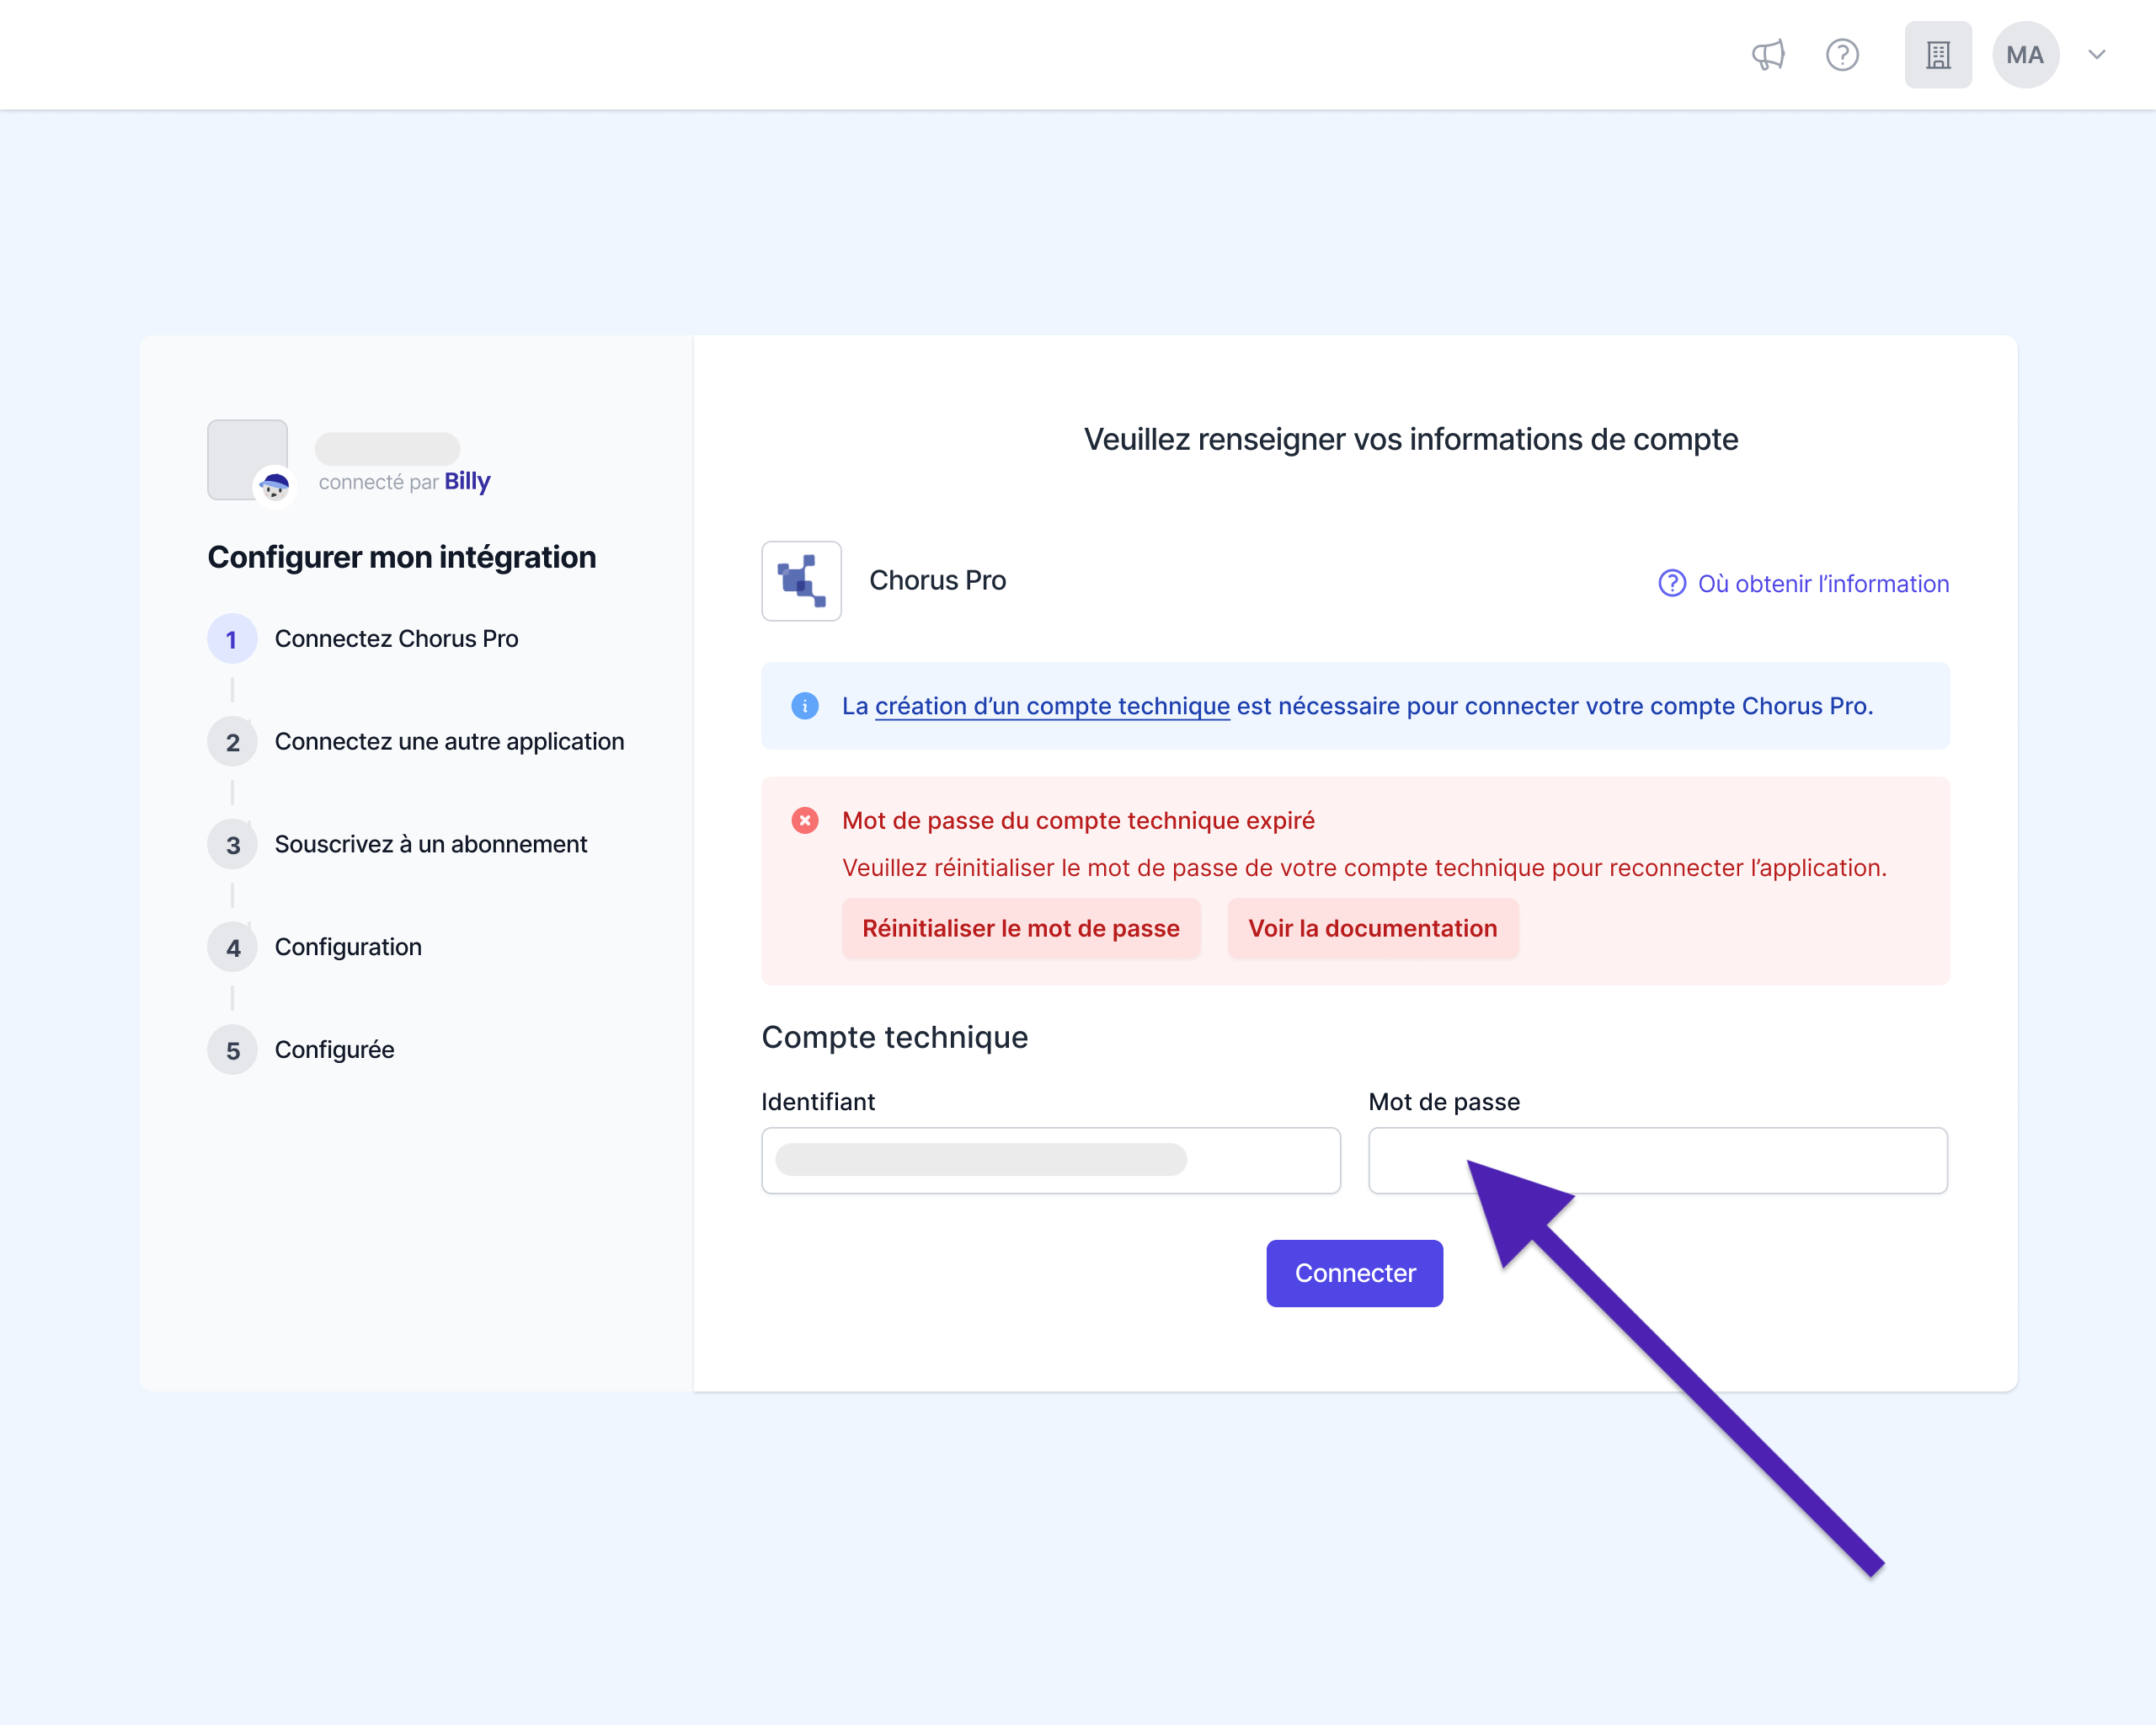Open the help question mark icon
The height and width of the screenshot is (1725, 2156).
click(x=1842, y=55)
